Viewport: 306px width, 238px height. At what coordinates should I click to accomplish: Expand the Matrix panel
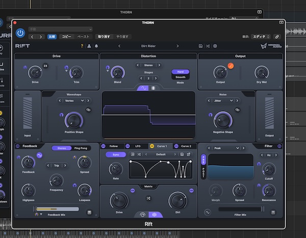(148, 187)
